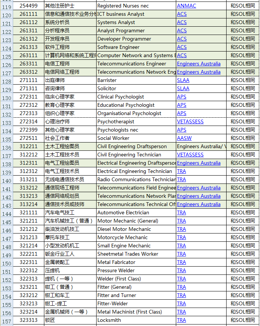Screen dimensions: 260x326
Task: Select the cell reading 咨询律师
Action: coord(70,89)
